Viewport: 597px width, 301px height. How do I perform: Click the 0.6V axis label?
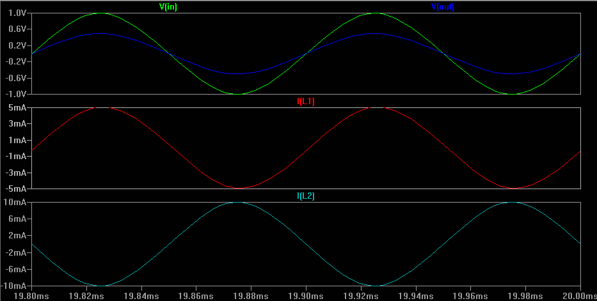(17, 29)
